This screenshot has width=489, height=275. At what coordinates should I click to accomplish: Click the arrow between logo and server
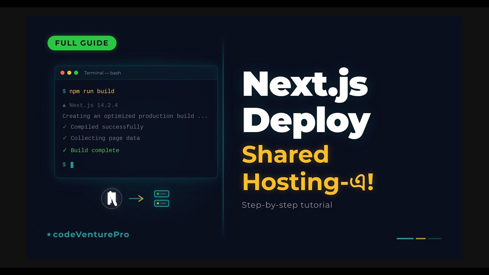[x=136, y=199]
